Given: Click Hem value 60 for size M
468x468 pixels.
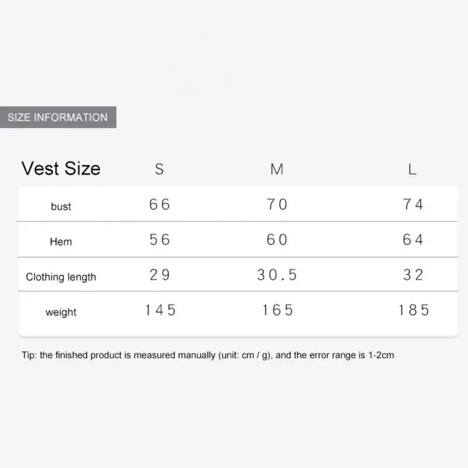Looking at the screenshot, I should [277, 239].
